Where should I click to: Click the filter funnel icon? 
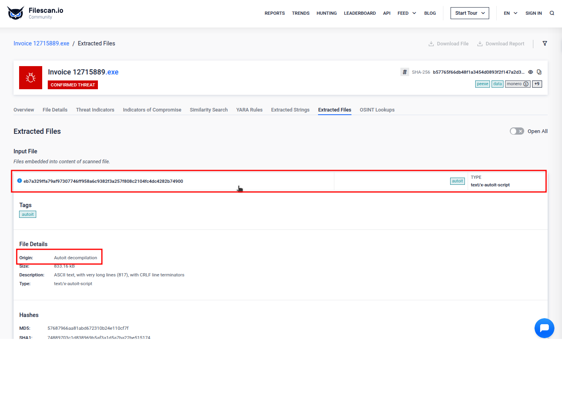click(544, 43)
